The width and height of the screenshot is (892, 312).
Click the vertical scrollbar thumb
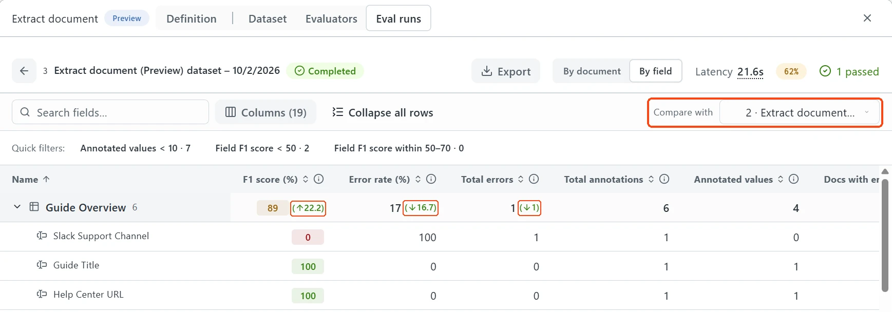[x=885, y=235]
